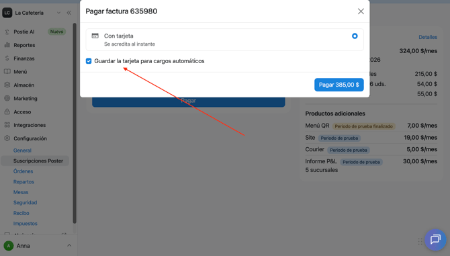Click the Productos adicionales heading
The image size is (450, 256).
pyautogui.click(x=335, y=114)
